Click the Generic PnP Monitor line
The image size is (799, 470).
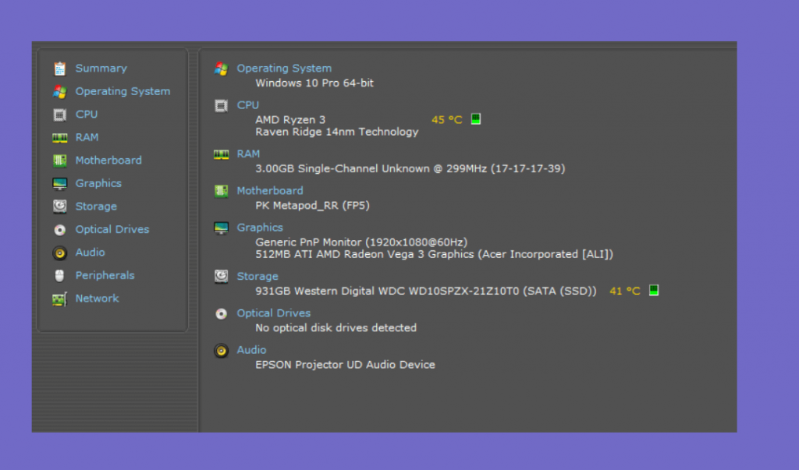[x=361, y=242]
